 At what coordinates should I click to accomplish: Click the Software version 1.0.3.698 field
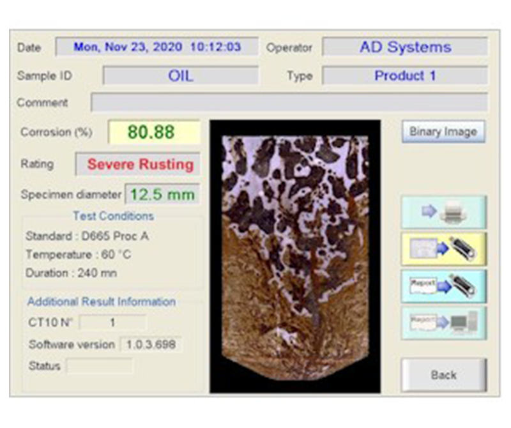151,344
